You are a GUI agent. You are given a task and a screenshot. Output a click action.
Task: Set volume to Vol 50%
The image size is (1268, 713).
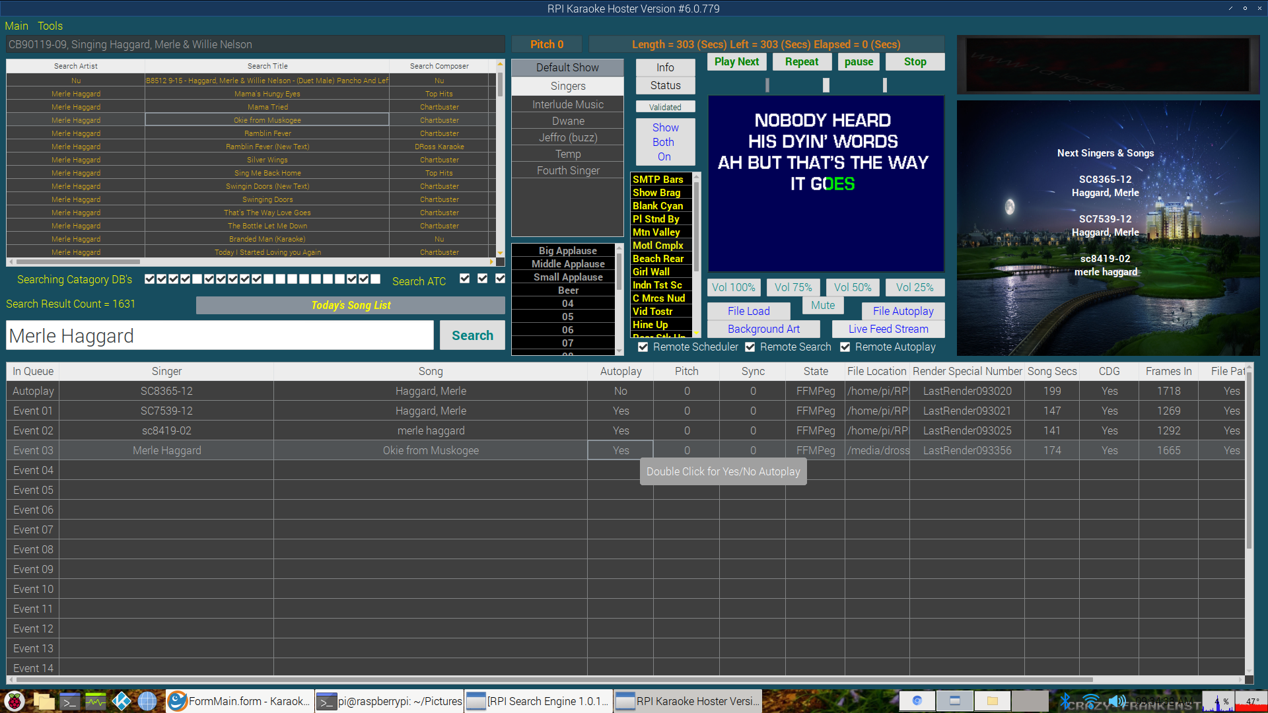point(853,287)
